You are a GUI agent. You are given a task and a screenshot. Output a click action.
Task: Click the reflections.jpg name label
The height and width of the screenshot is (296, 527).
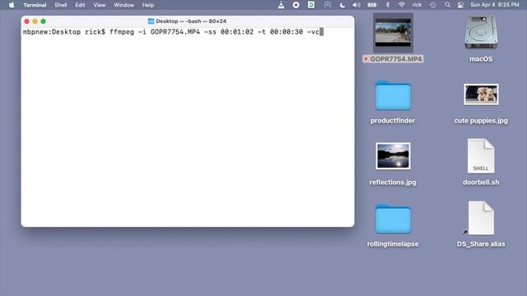[x=393, y=183]
